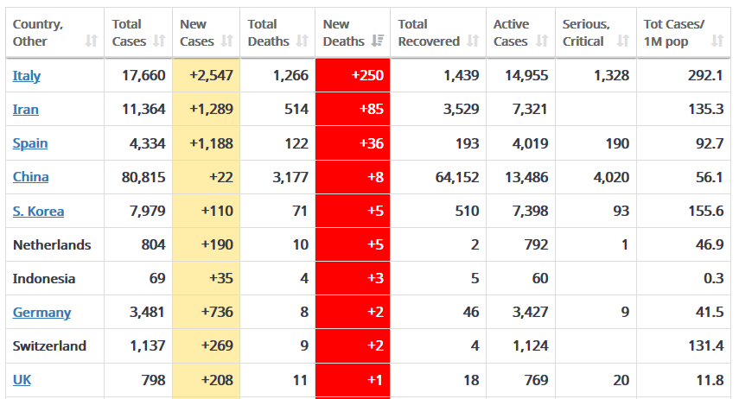The image size is (739, 399).
Task: Sort by Tot Cases/1M pop arrows
Action: point(717,41)
